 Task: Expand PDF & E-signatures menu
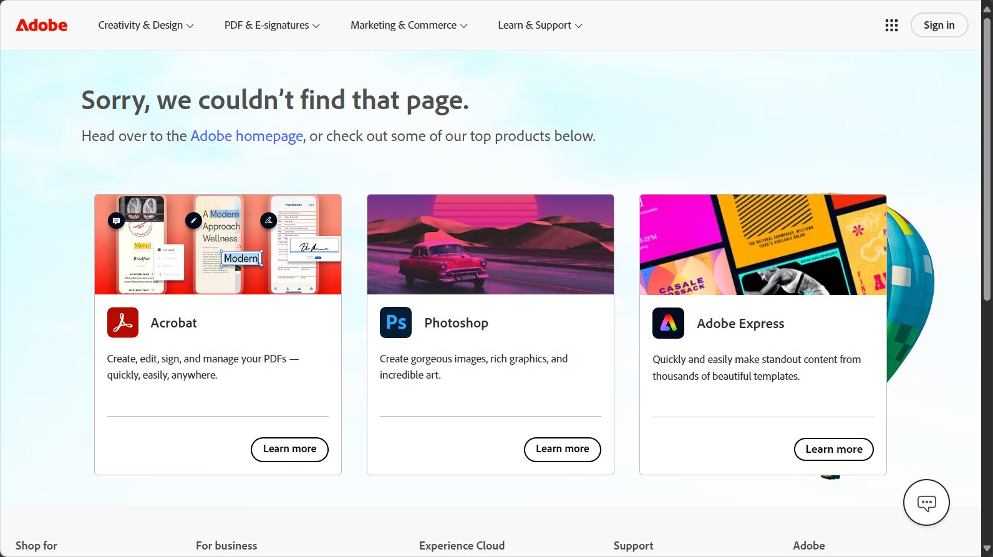click(x=272, y=25)
